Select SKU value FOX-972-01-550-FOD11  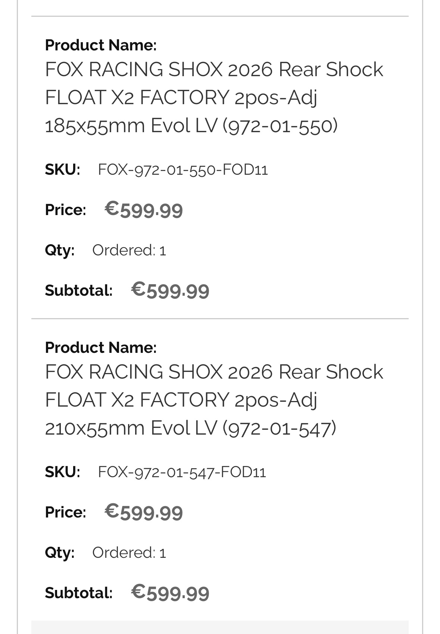tap(182, 170)
